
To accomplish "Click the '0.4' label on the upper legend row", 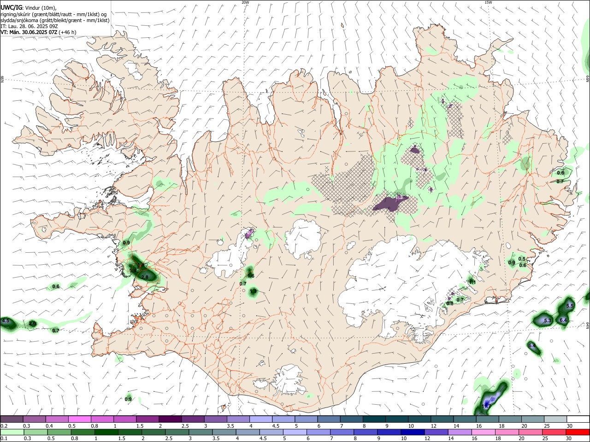I will click(49, 425).
